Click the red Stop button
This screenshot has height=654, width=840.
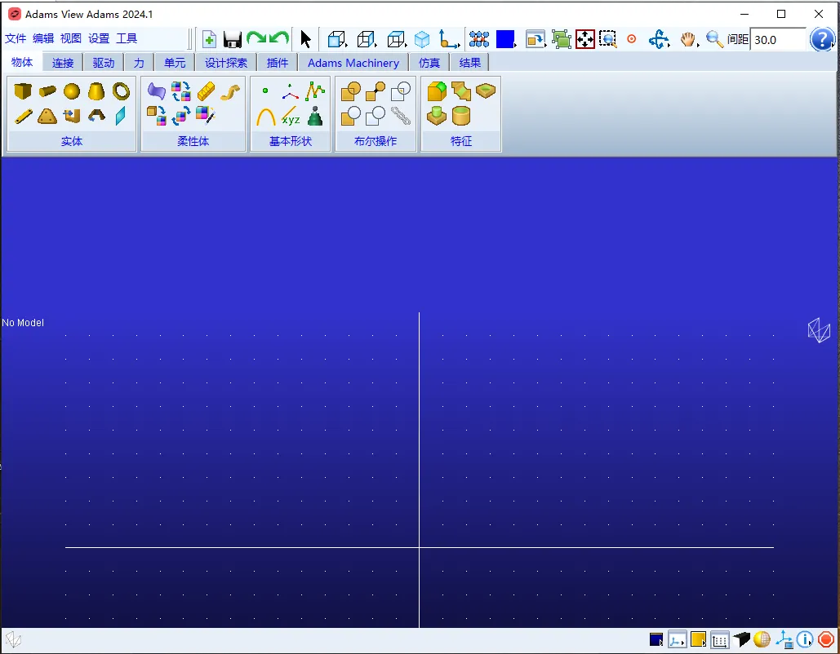[826, 639]
